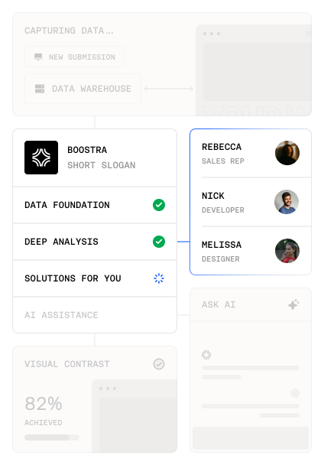Click the 82% achieved progress bar
324x465 pixels.
coord(52,437)
